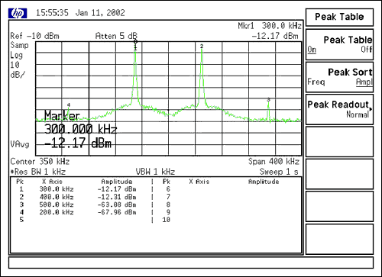Click the Span 400 kHz label

(x=274, y=162)
